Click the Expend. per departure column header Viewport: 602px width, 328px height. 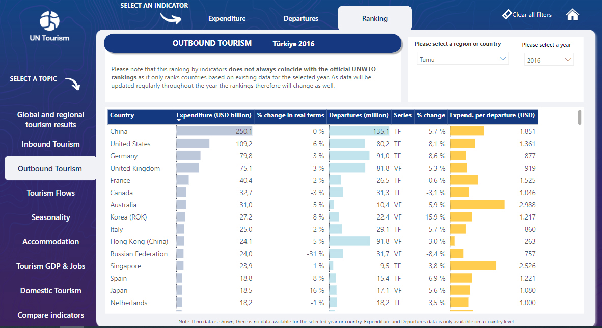pos(492,115)
